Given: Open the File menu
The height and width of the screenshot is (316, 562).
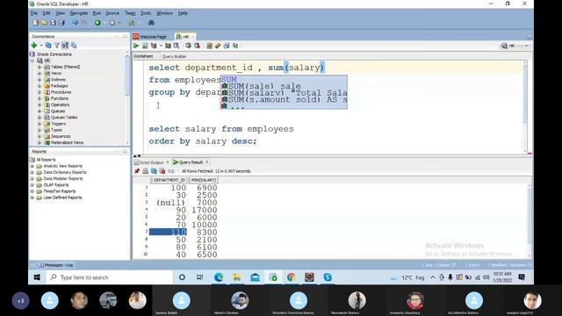Looking at the screenshot, I should pos(34,13).
